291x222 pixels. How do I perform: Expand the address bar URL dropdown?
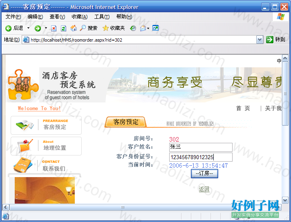coord(260,40)
